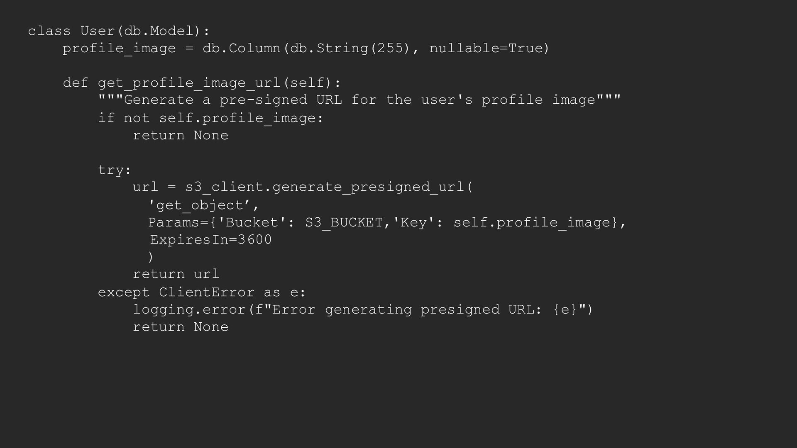The width and height of the screenshot is (797, 448).
Task: Click the 'return url' statement
Action: (x=176, y=274)
